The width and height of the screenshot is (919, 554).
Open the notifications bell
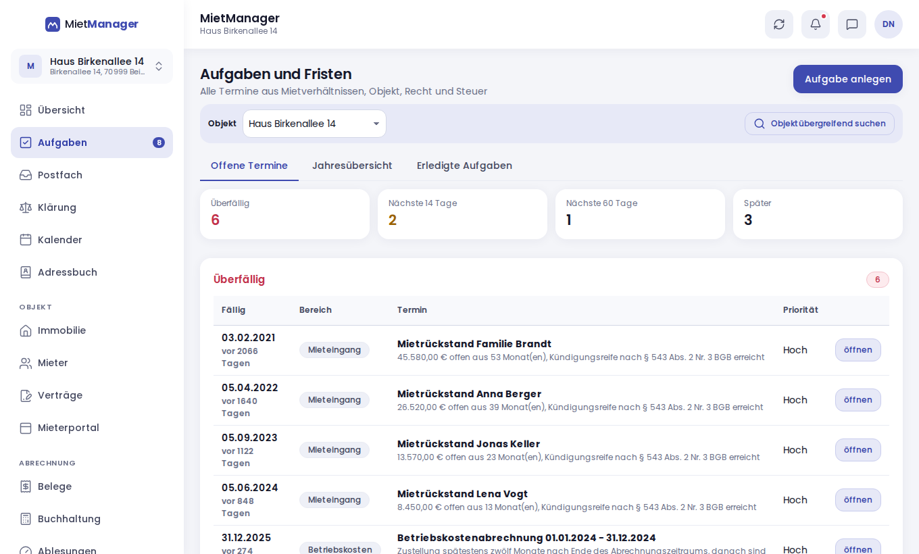point(816,24)
